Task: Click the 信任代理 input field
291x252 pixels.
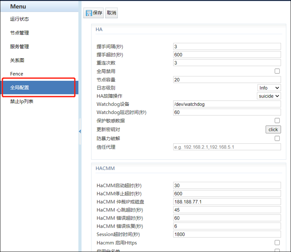Action: pyautogui.click(x=227, y=147)
